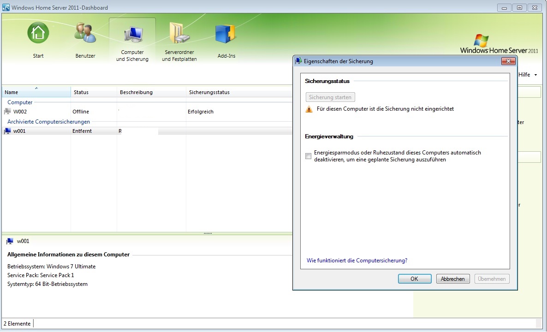This screenshot has width=547, height=332.
Task: Close the Eigenschaften der Sicherung dialog
Action: coord(508,61)
